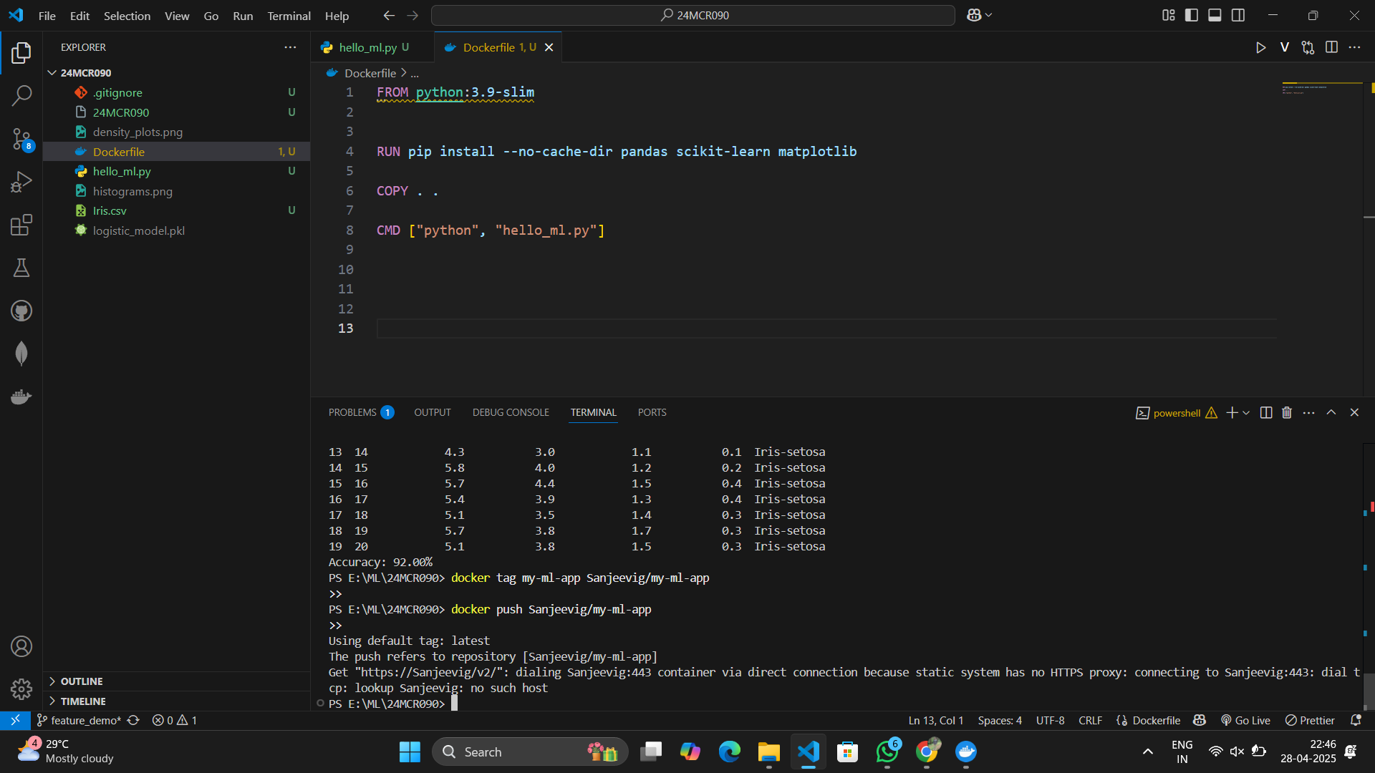Click Synchronize Changes icon in status bar
The height and width of the screenshot is (773, 1375).
133,720
